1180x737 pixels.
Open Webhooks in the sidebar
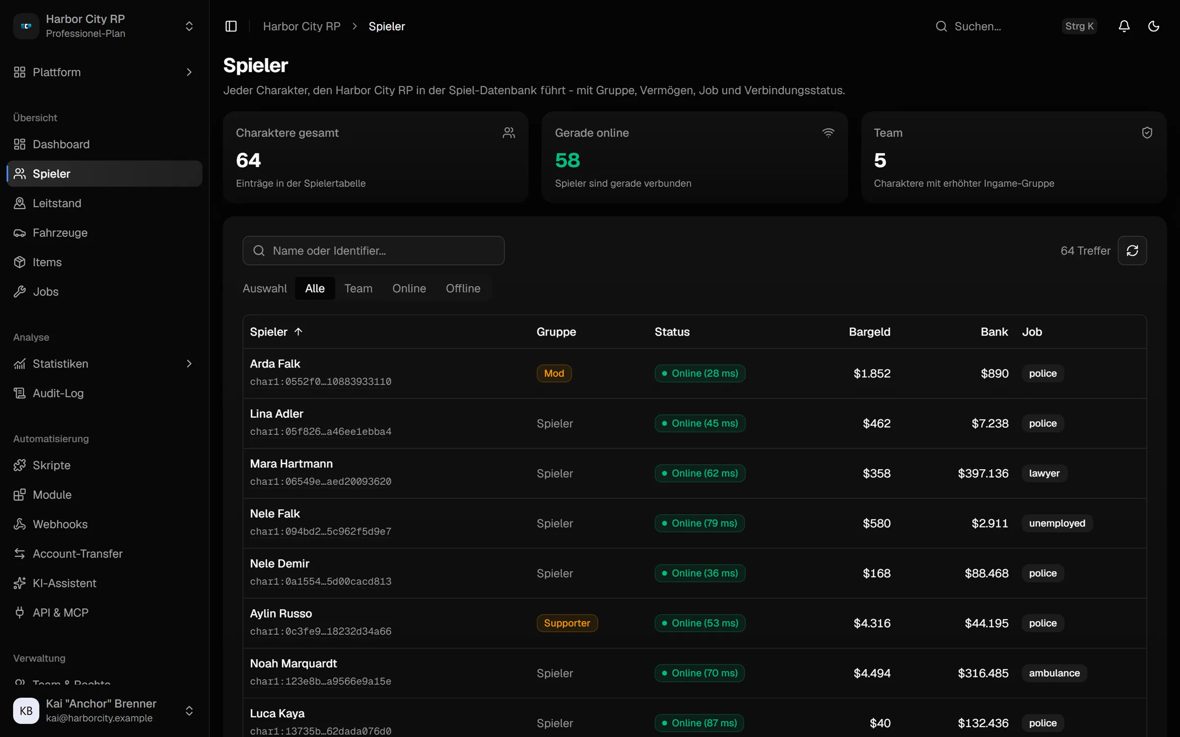point(104,524)
